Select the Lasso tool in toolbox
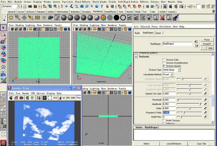Image resolution: width=217 pixels, height=146 pixels. (x=3, y=34)
